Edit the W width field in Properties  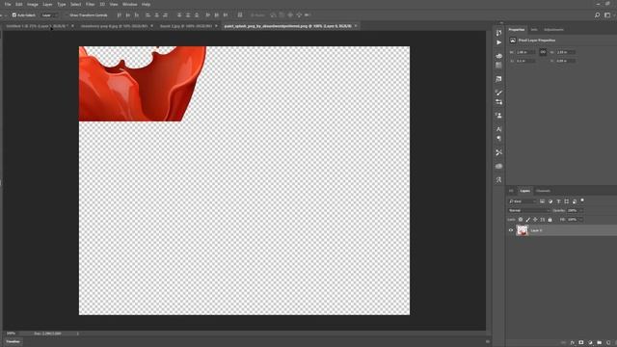click(525, 52)
